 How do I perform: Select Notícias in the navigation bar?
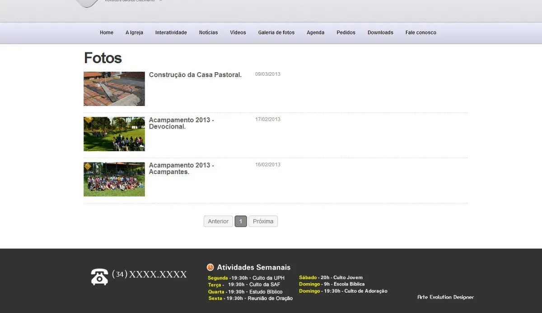[x=208, y=32]
